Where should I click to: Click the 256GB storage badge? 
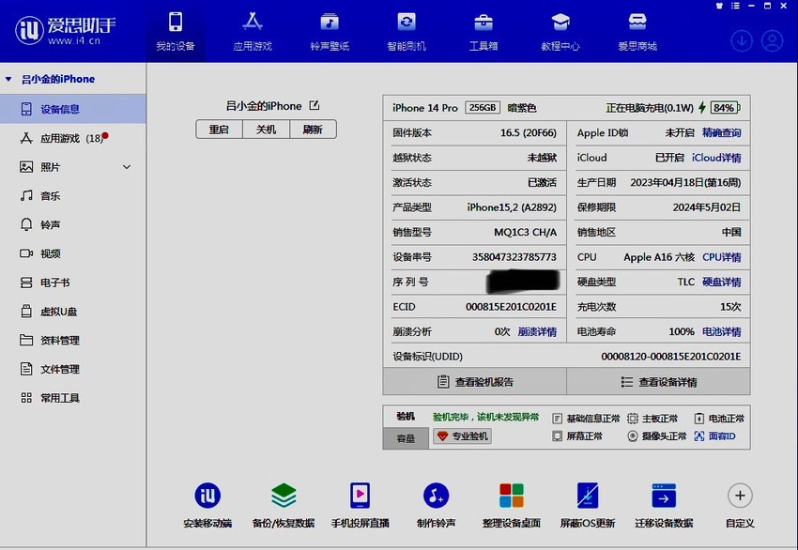[x=483, y=108]
